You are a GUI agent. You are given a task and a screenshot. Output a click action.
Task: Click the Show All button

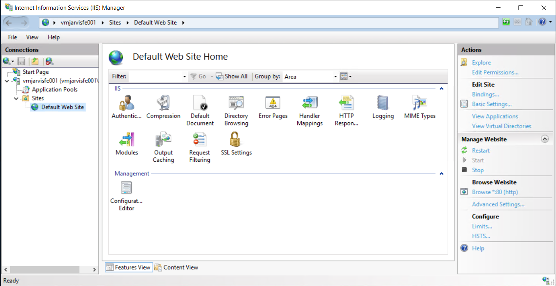[x=232, y=77]
